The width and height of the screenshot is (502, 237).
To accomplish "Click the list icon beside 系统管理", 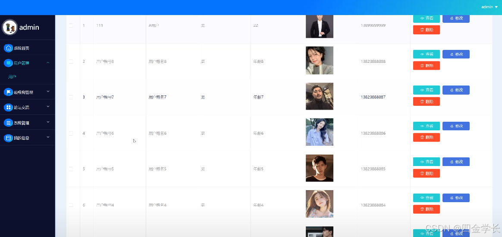I will click(x=8, y=123).
